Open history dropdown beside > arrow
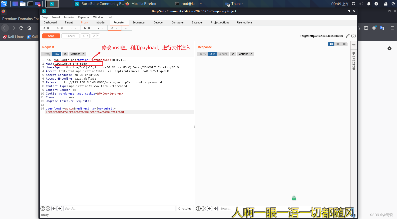Image resolution: width=397 pixels, height=219 pixels. tap(98, 36)
